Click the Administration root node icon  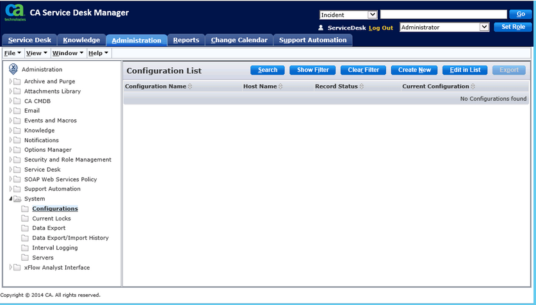(13, 69)
